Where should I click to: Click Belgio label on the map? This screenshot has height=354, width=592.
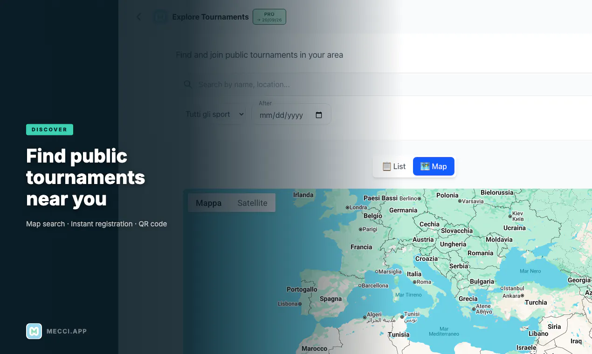(373, 216)
